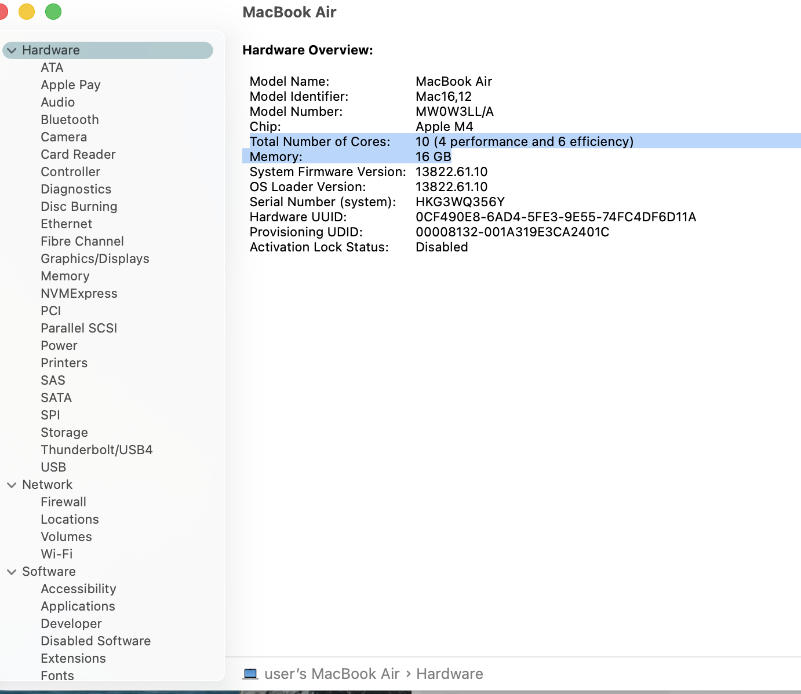This screenshot has width=801, height=694.
Task: Select NVMExpress in the Hardware list
Action: coord(79,293)
